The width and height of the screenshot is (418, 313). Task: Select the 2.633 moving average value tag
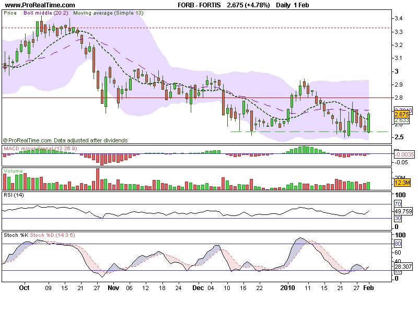[402, 121]
